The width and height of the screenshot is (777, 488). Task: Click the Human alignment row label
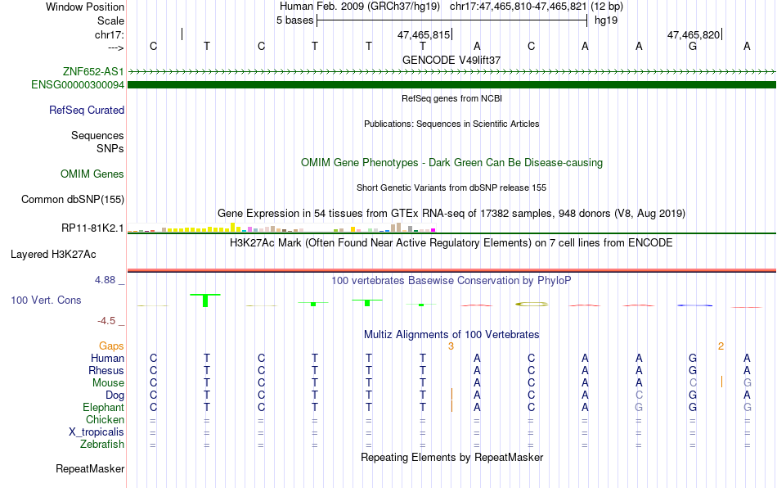pos(107,358)
